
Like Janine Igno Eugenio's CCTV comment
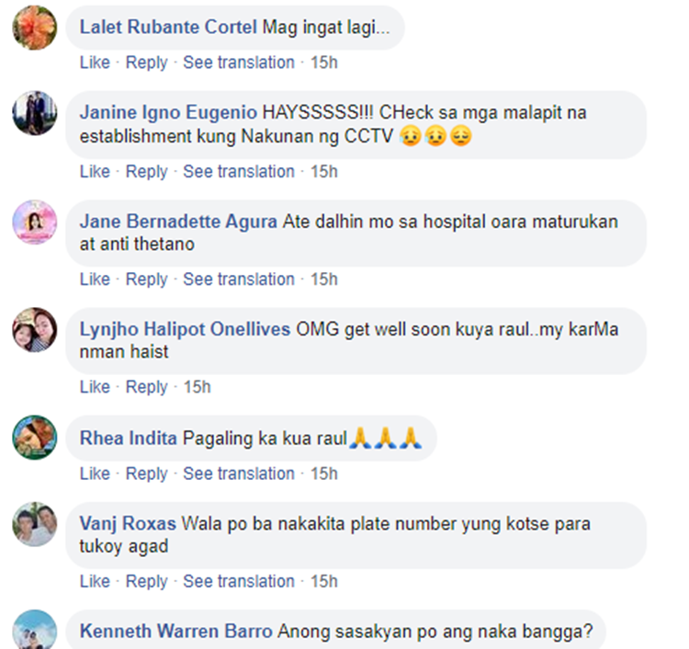95,172
